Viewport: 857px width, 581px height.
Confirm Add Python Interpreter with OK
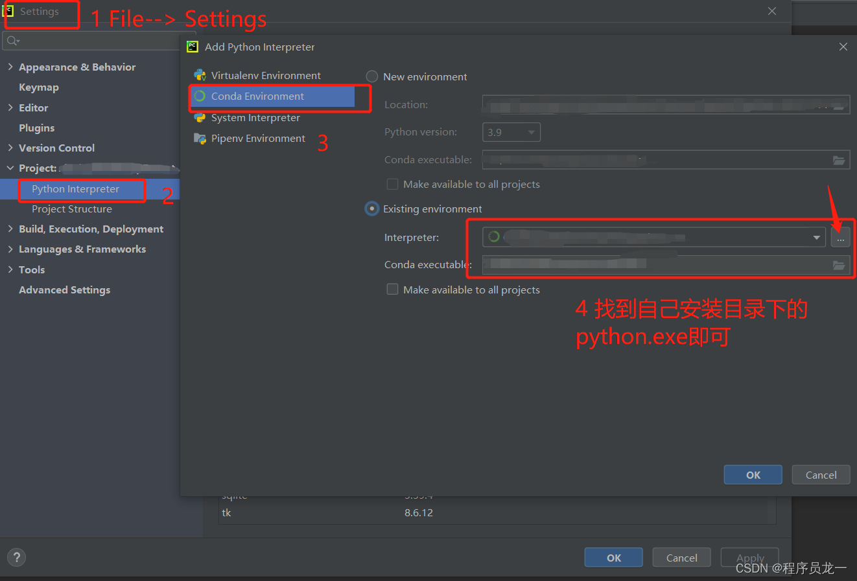753,475
